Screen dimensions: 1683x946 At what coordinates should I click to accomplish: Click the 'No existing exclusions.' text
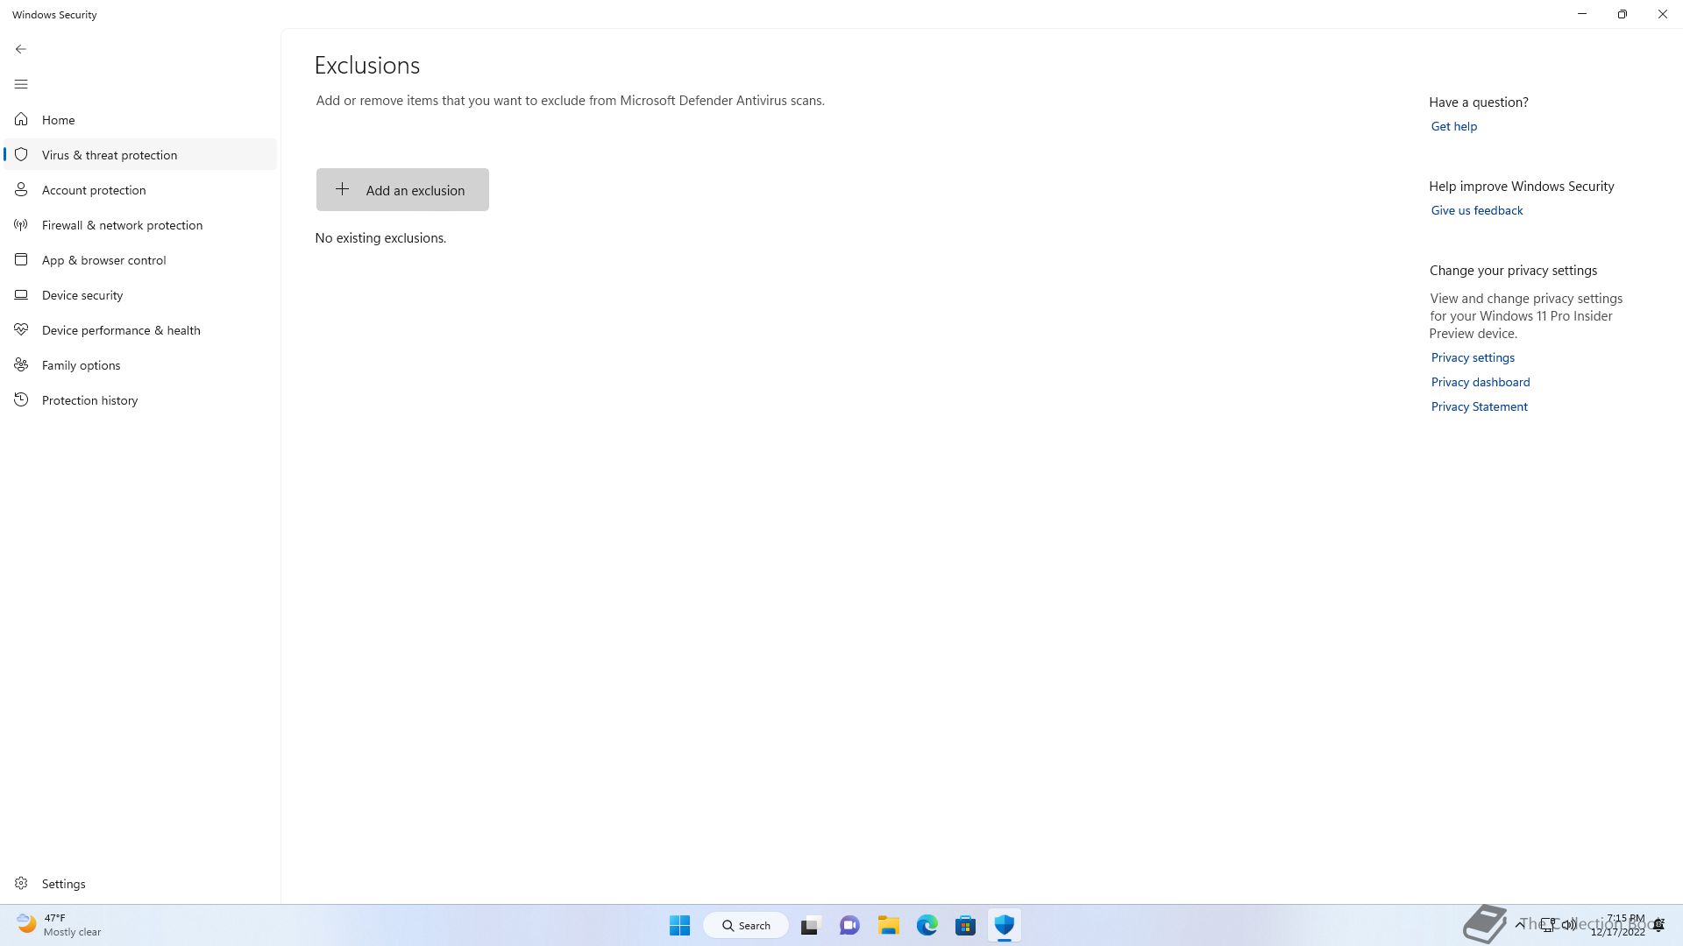point(380,238)
